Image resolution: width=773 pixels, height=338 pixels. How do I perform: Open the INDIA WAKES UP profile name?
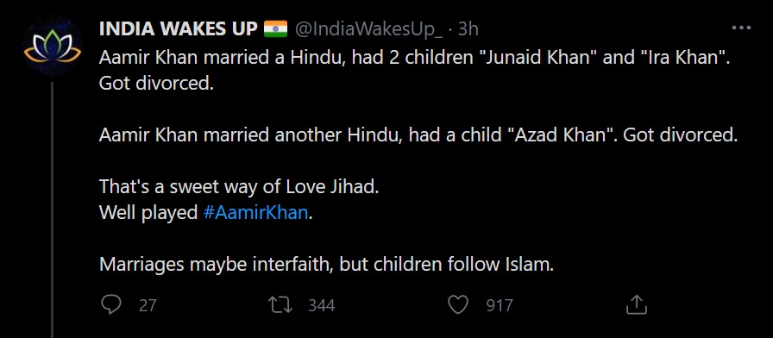pyautogui.click(x=178, y=29)
